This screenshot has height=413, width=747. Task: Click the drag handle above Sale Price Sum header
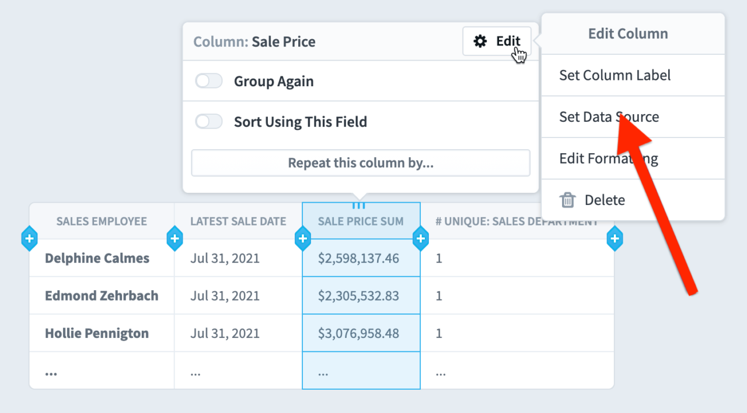(360, 204)
